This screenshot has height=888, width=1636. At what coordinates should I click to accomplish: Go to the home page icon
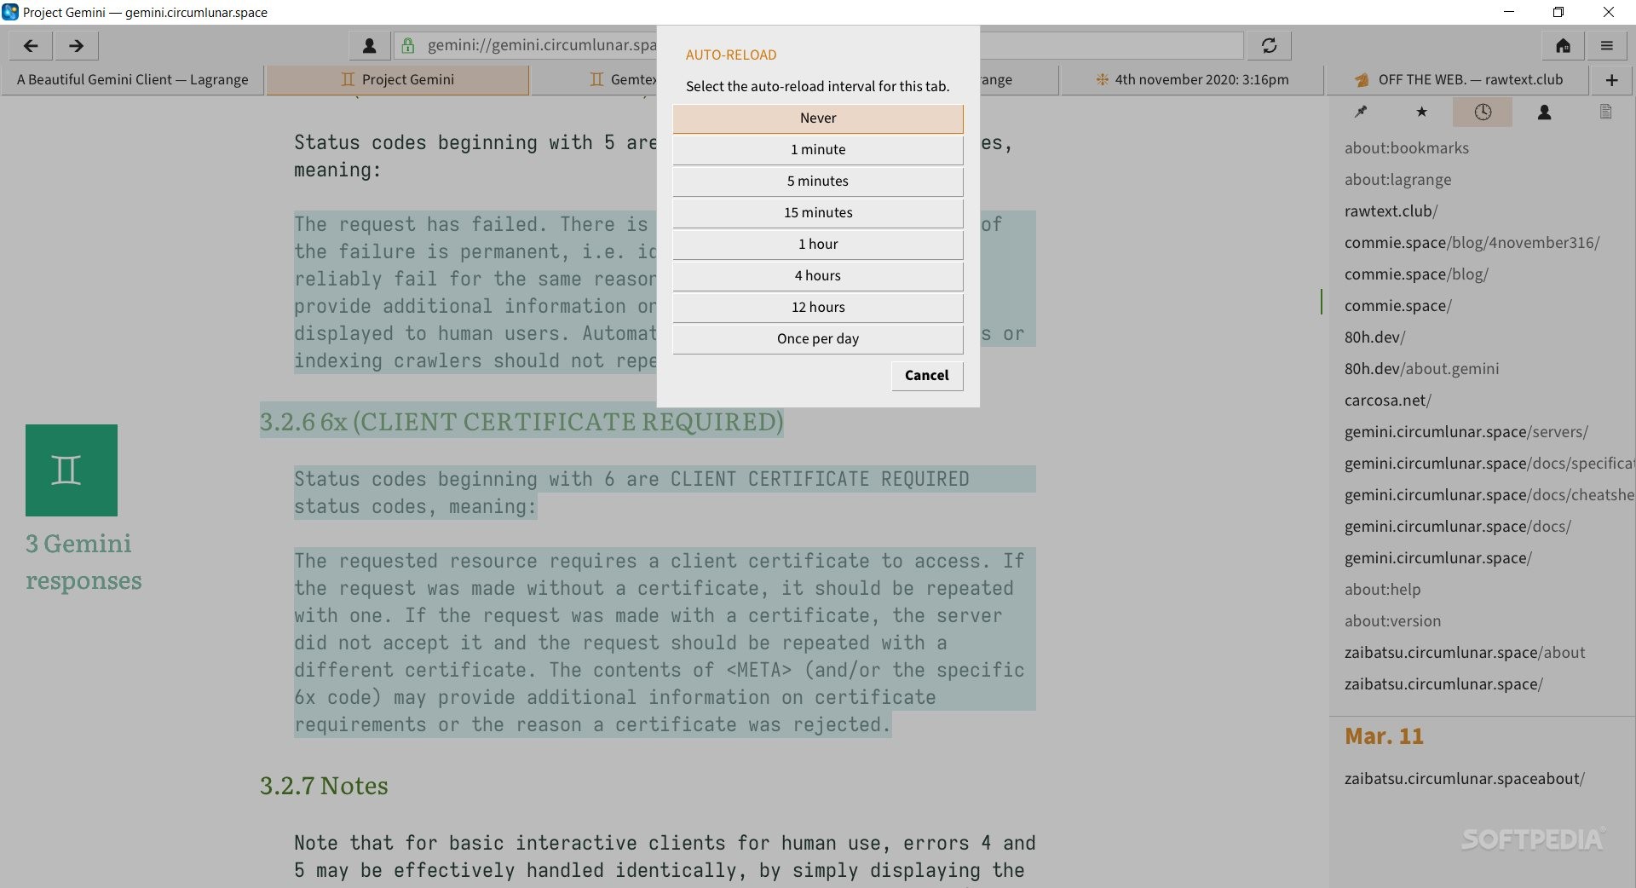(x=1563, y=46)
